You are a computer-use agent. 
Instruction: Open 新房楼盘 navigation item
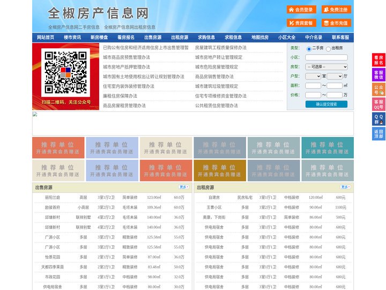coord(99,37)
